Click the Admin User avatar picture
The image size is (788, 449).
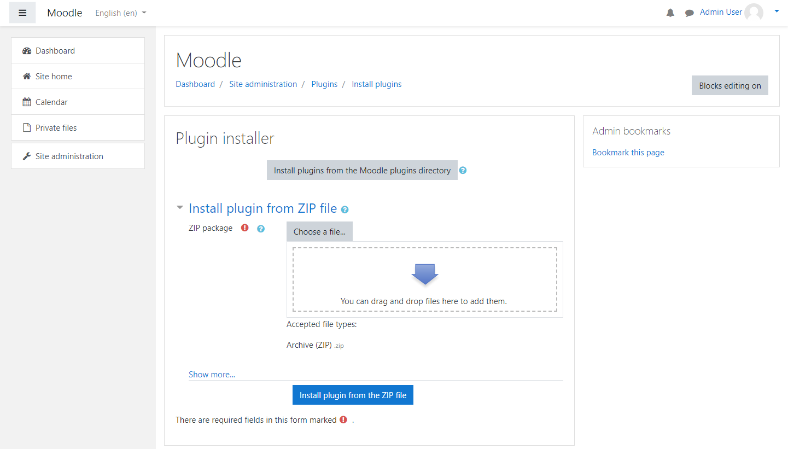[x=754, y=13]
